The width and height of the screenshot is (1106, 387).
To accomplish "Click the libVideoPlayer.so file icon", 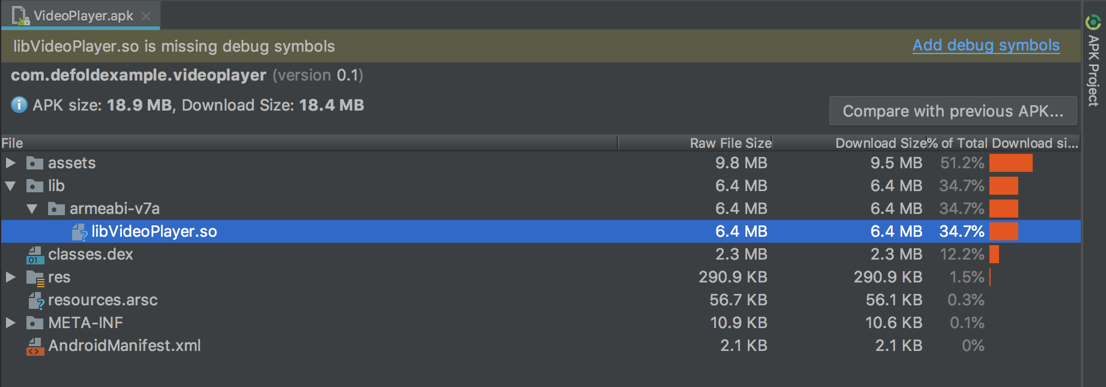I will [x=79, y=232].
